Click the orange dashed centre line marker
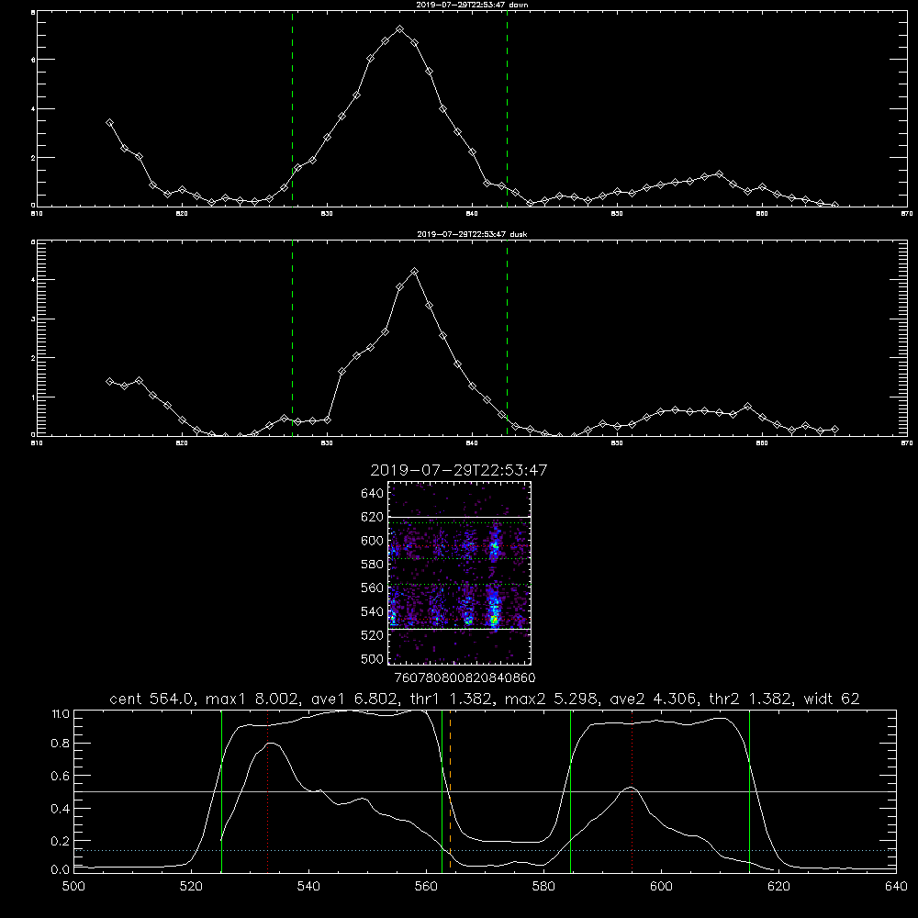Screen dimensions: 918x918 (x=450, y=793)
